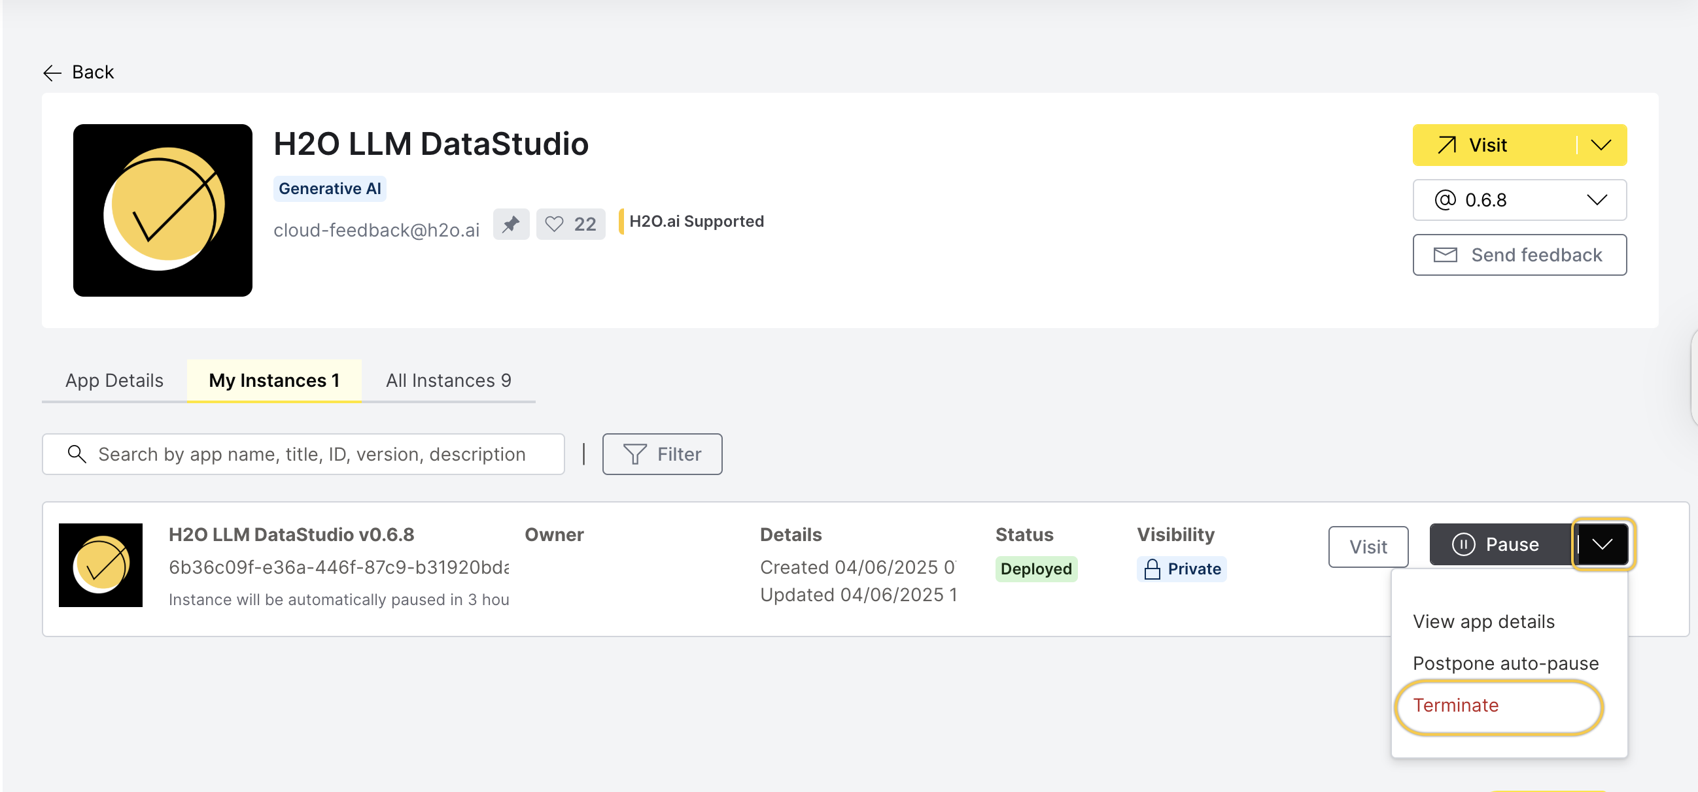Image resolution: width=1698 pixels, height=792 pixels.
Task: Collapse the Pause options dropdown chevron
Action: pyautogui.click(x=1602, y=544)
